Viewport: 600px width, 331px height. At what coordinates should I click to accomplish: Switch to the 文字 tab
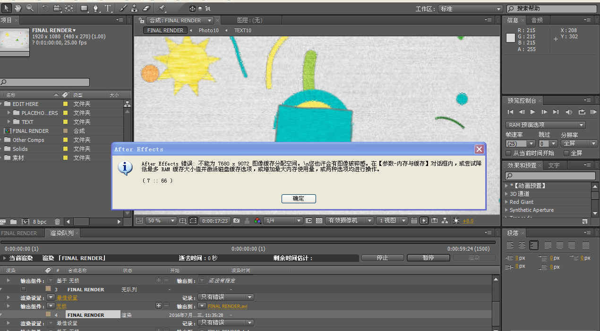pyautogui.click(x=554, y=165)
